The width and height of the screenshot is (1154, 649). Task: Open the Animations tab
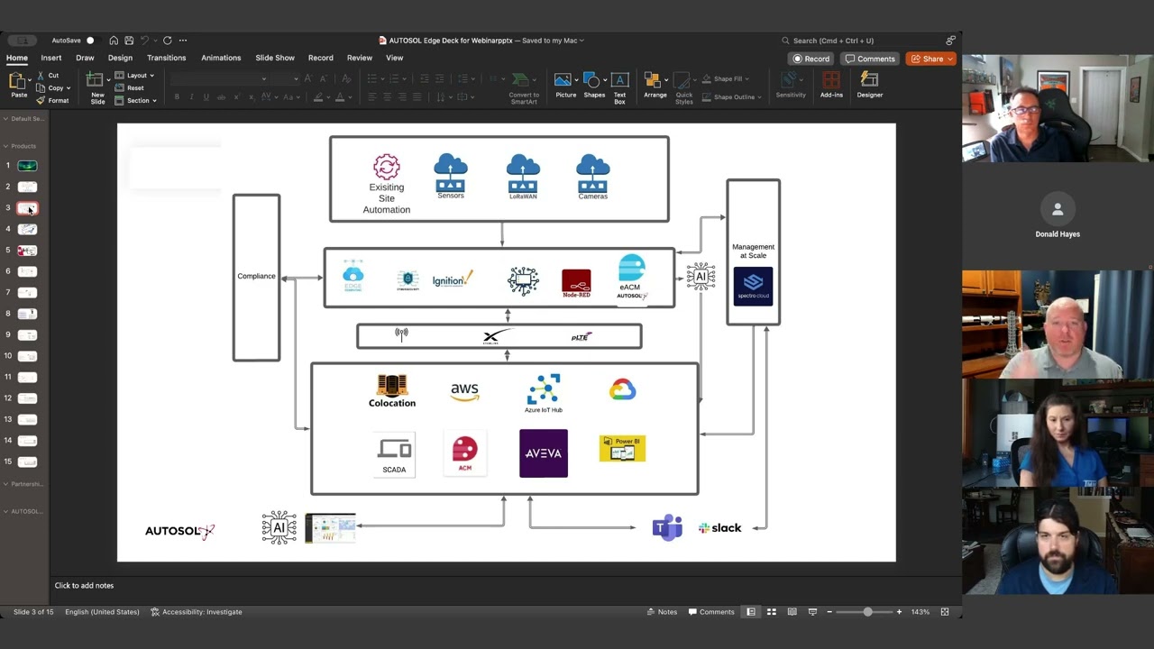(221, 58)
